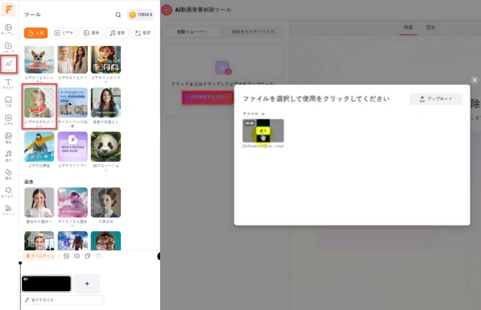Select the black scene 01 clip
Viewport: 481px width, 310px height.
click(x=46, y=284)
